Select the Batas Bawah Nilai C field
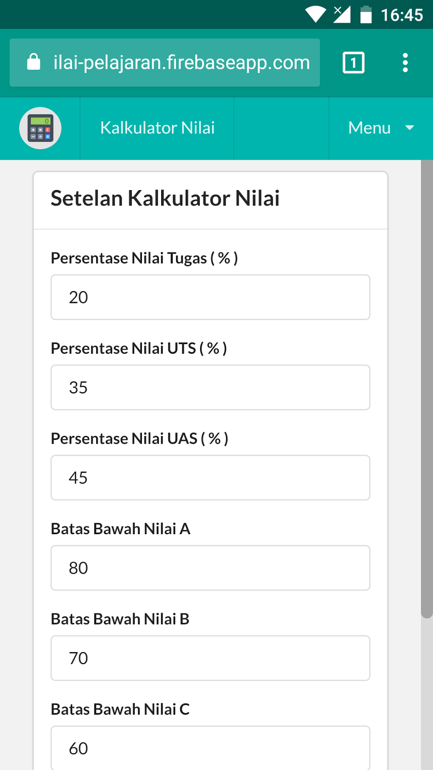 coord(210,748)
